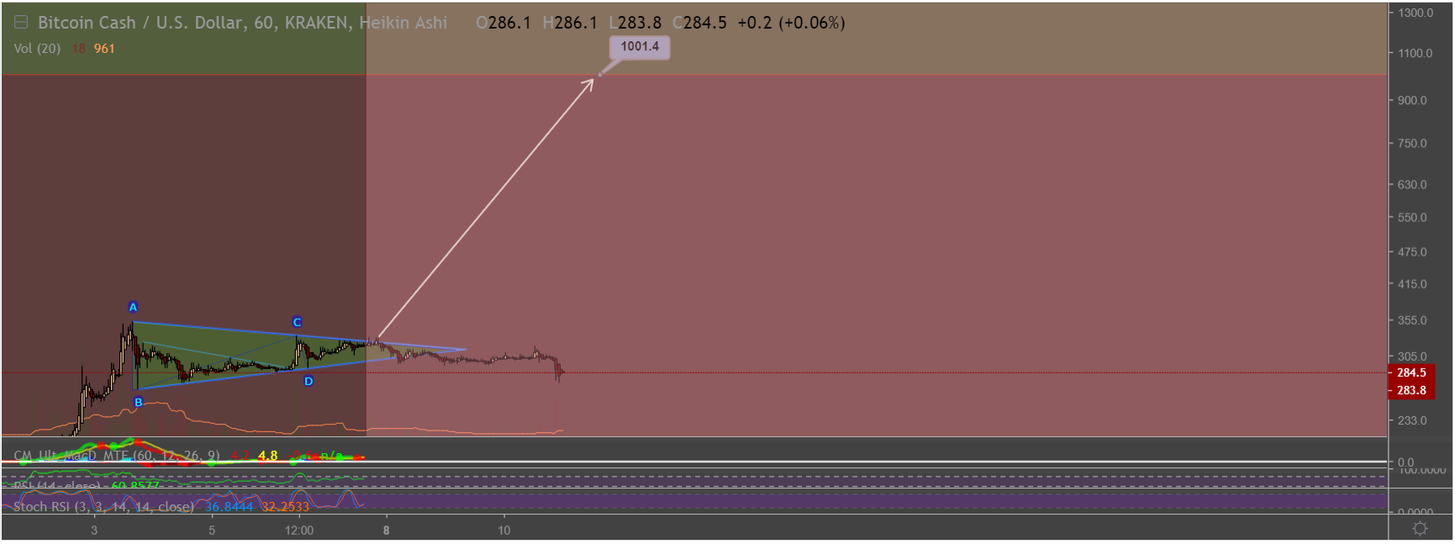Select point A marker on the triangle
The height and width of the screenshot is (544, 1455).
tap(133, 307)
